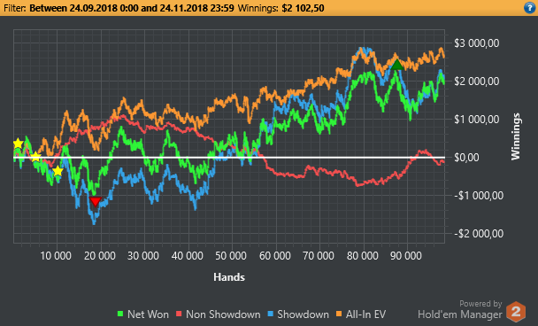Screen dimensions: 538x326
Task: Select the yellow star marker above zero line
Action: point(18,144)
